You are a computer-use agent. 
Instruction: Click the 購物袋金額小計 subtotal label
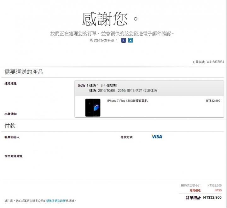191,185
